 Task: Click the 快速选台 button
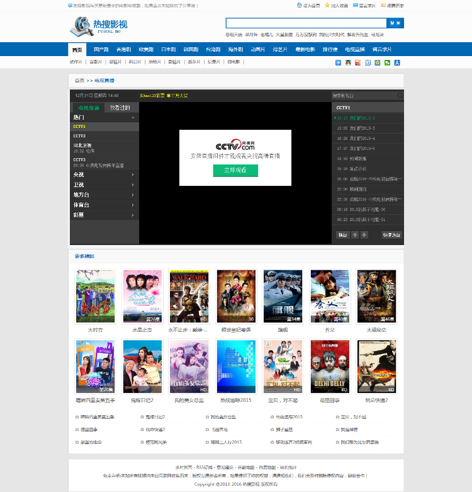pos(391,235)
